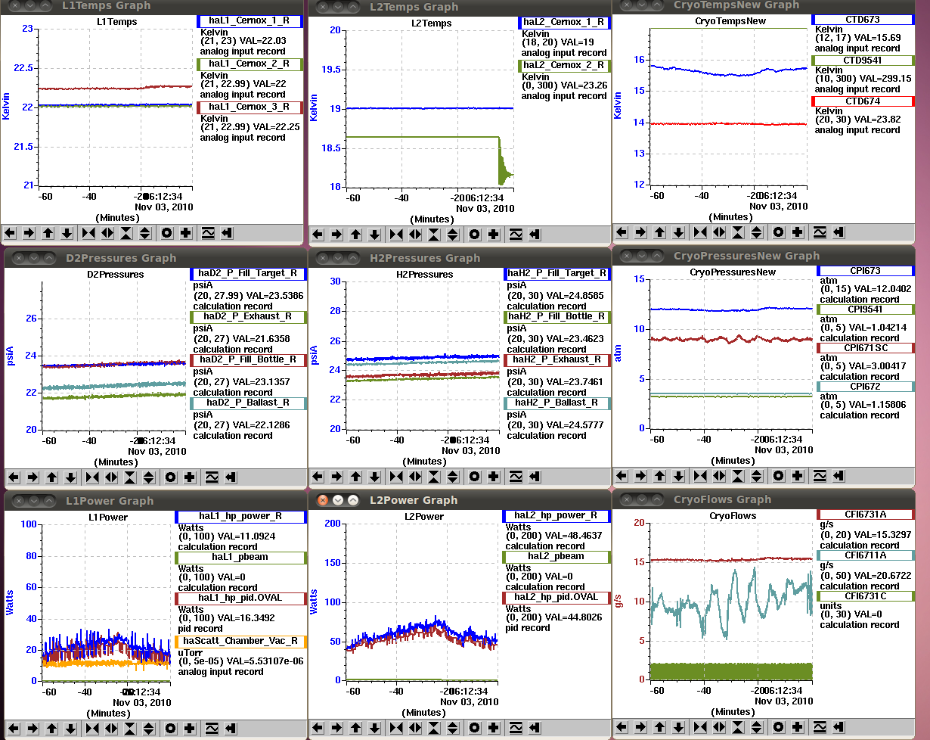Pan left in the L1Power Graph toolbar
Screen dimensions: 930x740
[x=14, y=729]
